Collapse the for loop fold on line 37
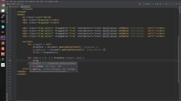The width and height of the screenshot is (181, 101). [16, 58]
